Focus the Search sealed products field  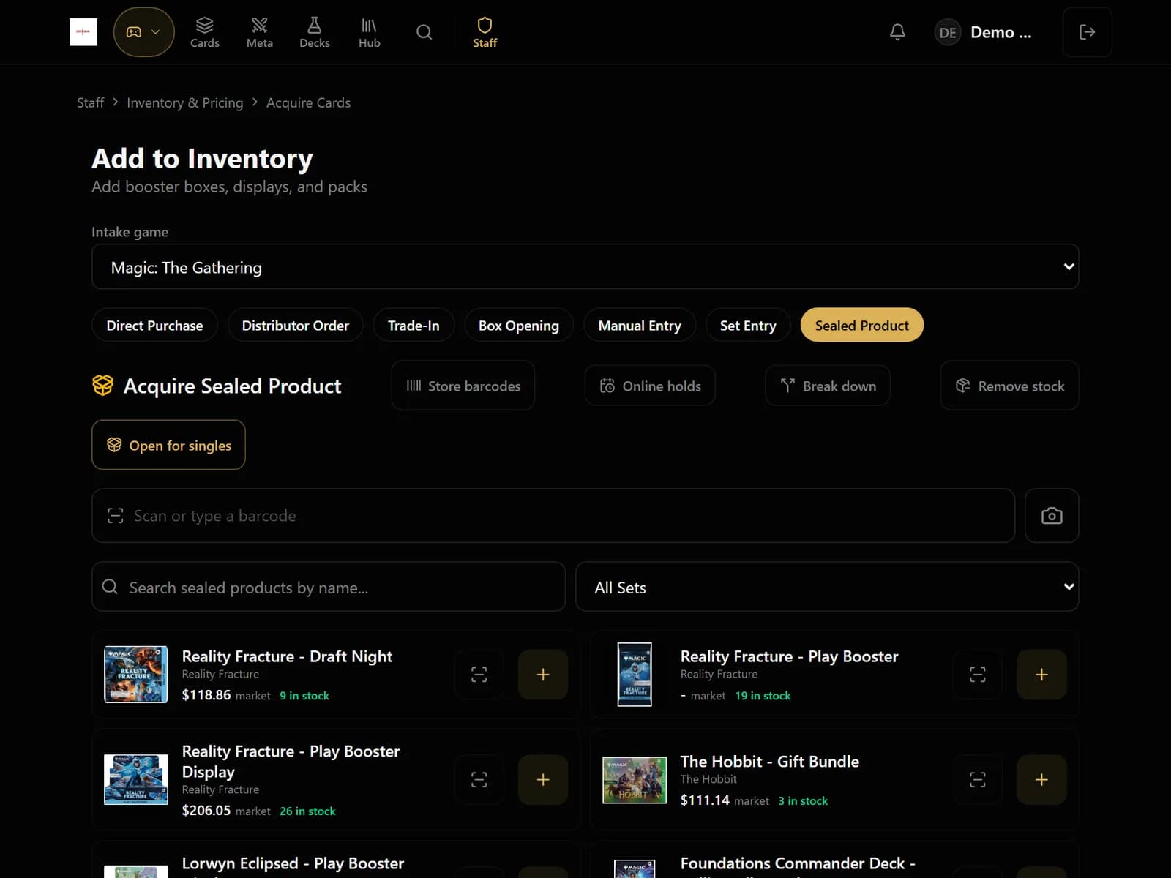329,587
